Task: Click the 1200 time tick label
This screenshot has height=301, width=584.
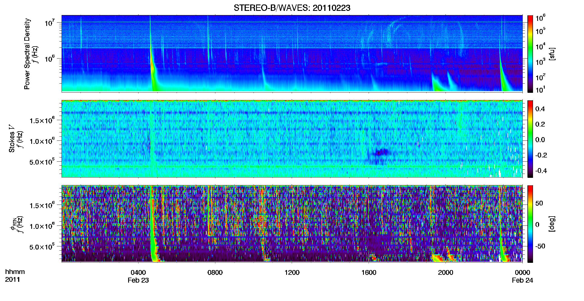Action: point(292,273)
